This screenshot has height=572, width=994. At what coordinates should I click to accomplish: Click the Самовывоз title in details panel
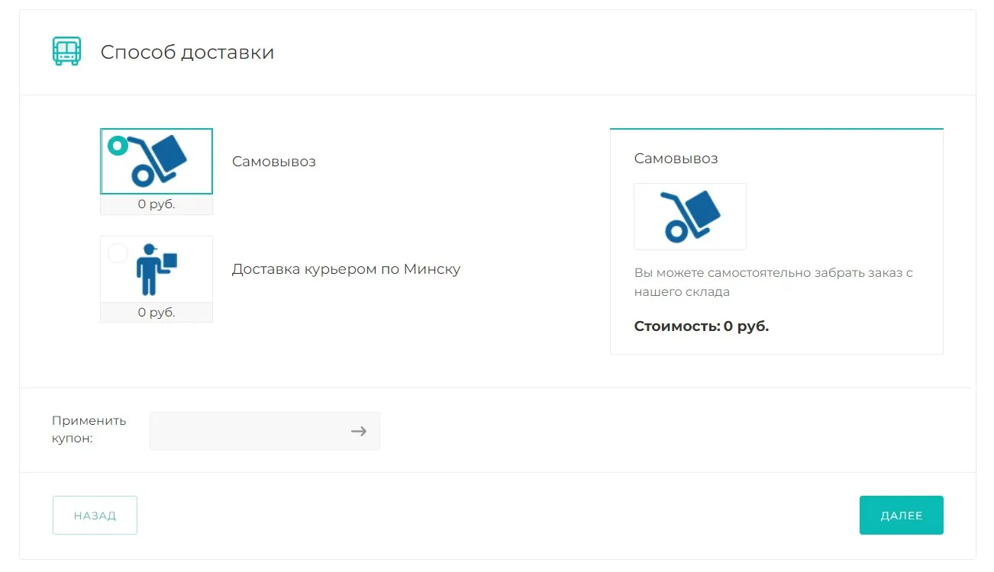(x=676, y=159)
